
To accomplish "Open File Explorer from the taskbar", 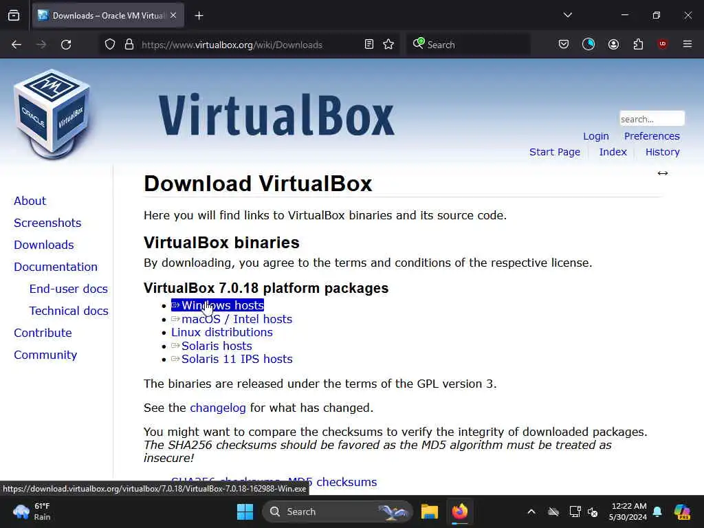I will click(429, 511).
